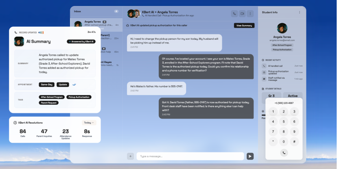The height and width of the screenshot is (169, 346).
Task: Start a video call from chat header
Action: coord(242,14)
